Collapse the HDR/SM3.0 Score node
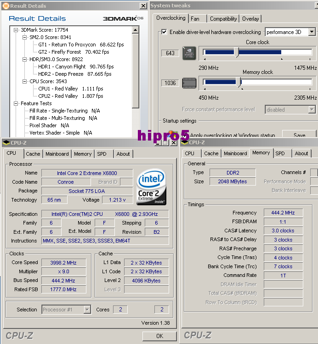Screen dimensions: 318x344 point(24,59)
